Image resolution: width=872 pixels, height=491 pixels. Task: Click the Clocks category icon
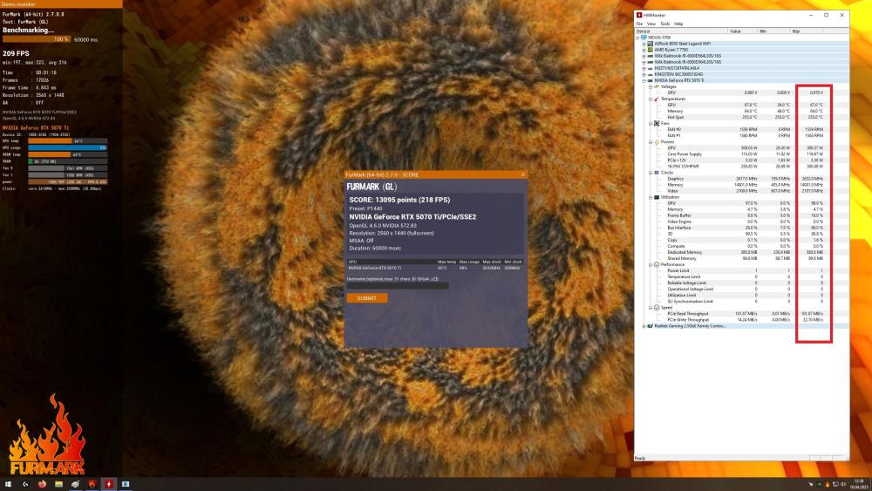657,173
